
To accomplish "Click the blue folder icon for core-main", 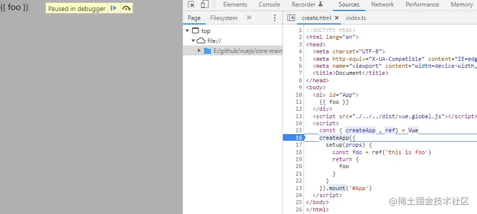I will coord(207,51).
